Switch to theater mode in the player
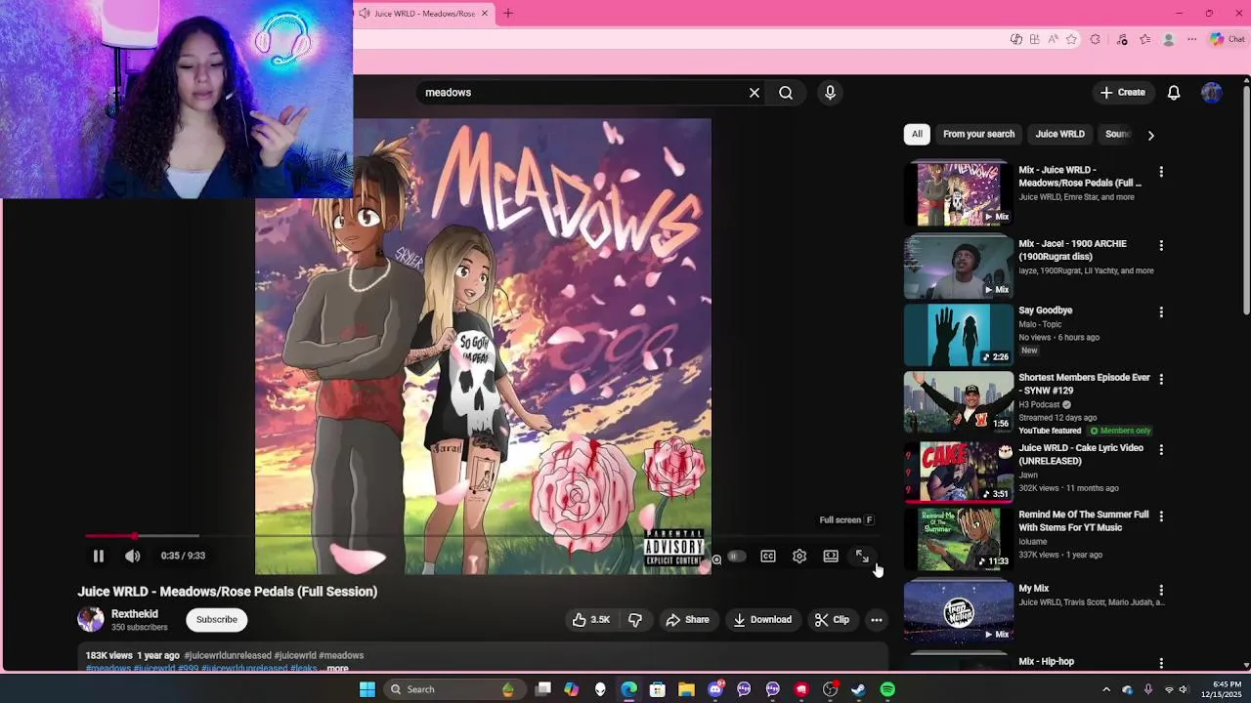Viewport: 1251px width, 703px height. (x=831, y=556)
